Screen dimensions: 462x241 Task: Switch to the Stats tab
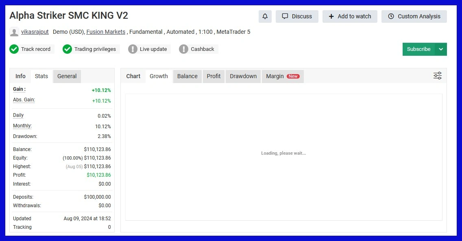click(41, 76)
